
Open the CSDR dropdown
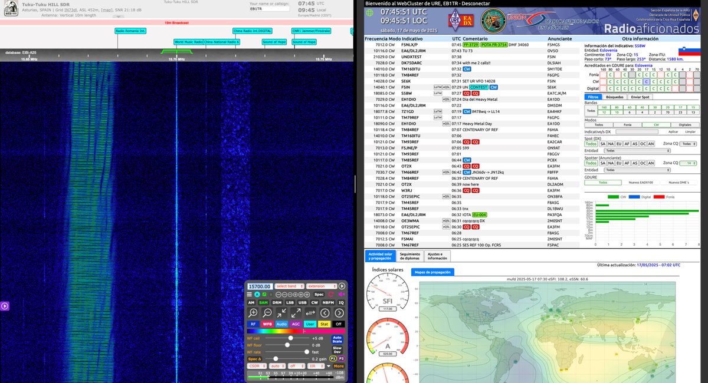click(x=257, y=366)
